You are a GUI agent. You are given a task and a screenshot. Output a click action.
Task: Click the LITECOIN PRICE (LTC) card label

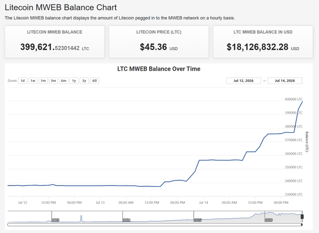tap(159, 32)
